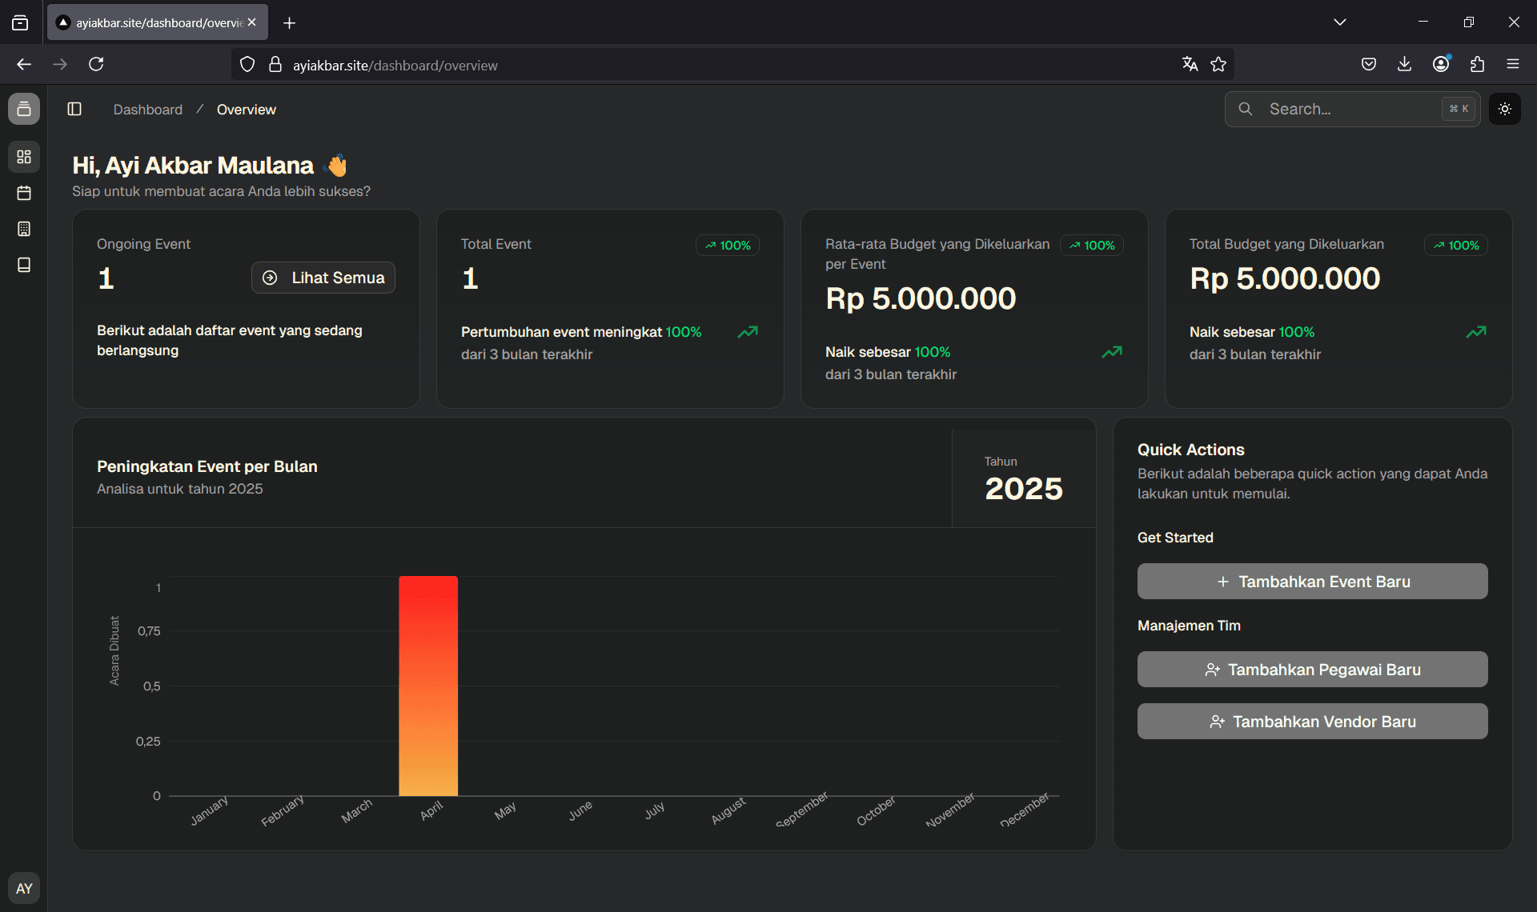
Task: Open the browser hamburger application menu
Action: pyautogui.click(x=1512, y=65)
